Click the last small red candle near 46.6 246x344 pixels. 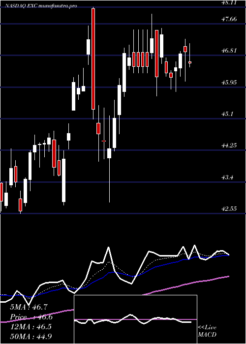[190, 62]
